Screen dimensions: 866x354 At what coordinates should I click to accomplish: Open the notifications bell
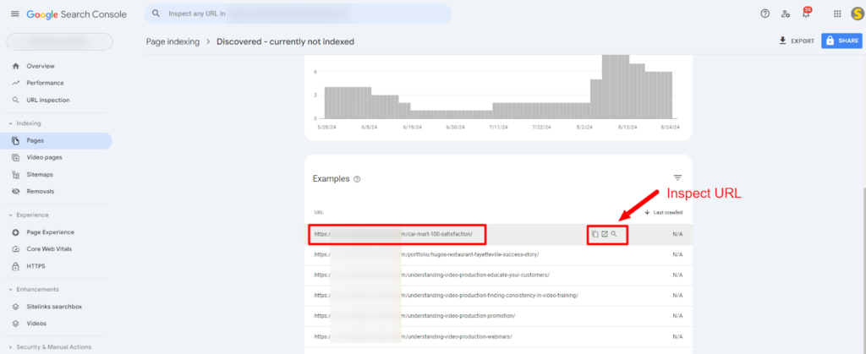tap(806, 14)
